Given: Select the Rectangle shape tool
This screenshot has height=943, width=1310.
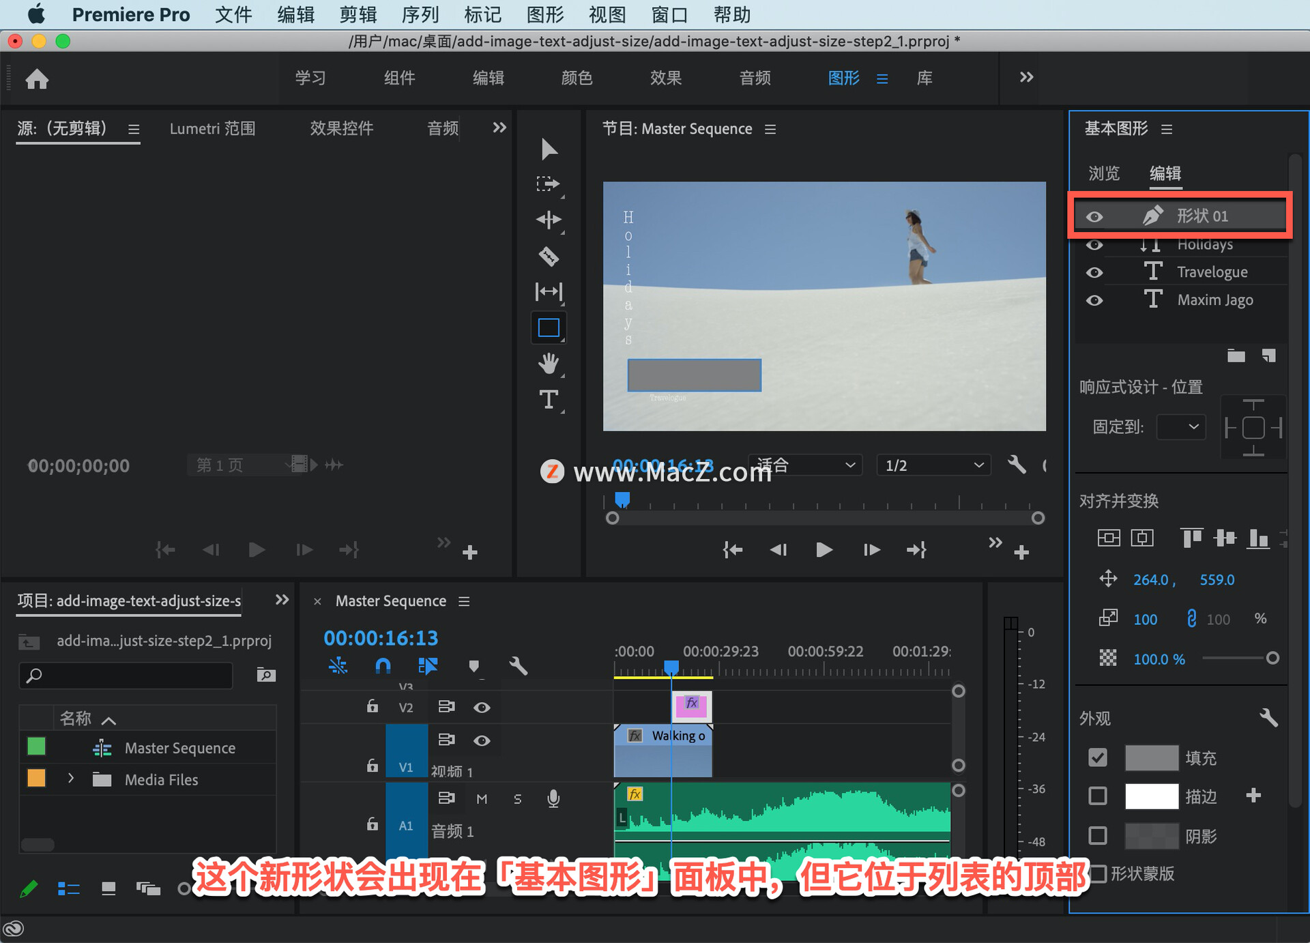Looking at the screenshot, I should (x=549, y=328).
